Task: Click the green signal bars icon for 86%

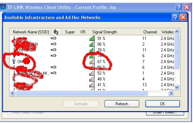Action: click(x=92, y=44)
